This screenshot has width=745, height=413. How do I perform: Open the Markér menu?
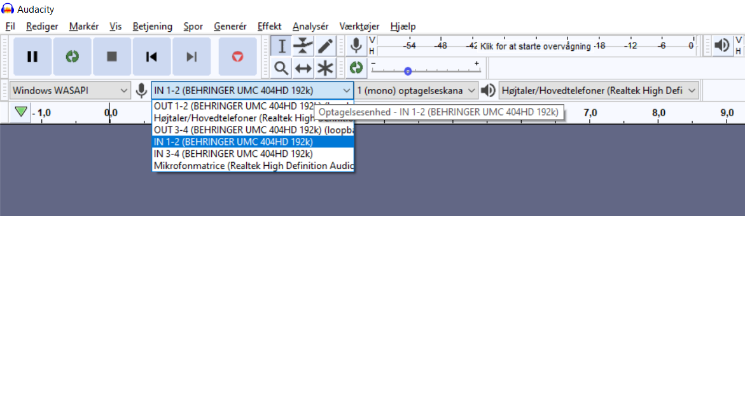tap(83, 27)
